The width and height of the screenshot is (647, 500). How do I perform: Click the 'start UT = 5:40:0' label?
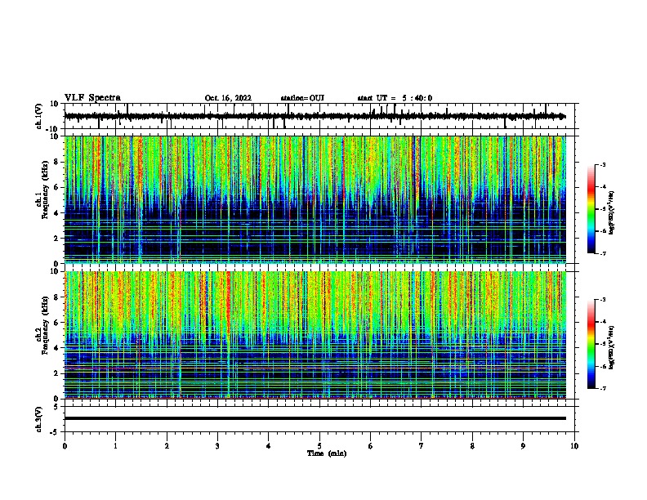(395, 98)
